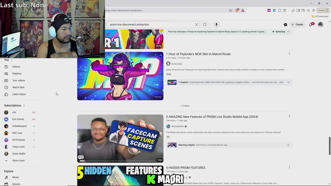This screenshot has width=331, height=186.
Task: Open the FACECAM CAPTURE SCENES thumbnail
Action: [x=120, y=138]
